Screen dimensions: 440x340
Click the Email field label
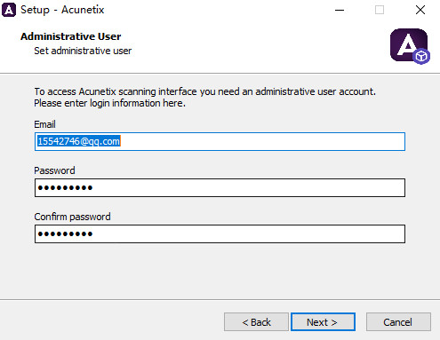(x=44, y=124)
